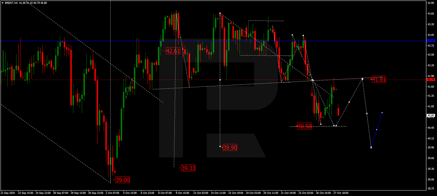Screen dimensions: 437x196
Task: Click the 2 Oct 07:00 time label
Action: pos(112,193)
